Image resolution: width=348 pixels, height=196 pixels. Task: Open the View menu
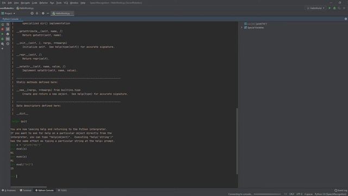tap(16, 3)
